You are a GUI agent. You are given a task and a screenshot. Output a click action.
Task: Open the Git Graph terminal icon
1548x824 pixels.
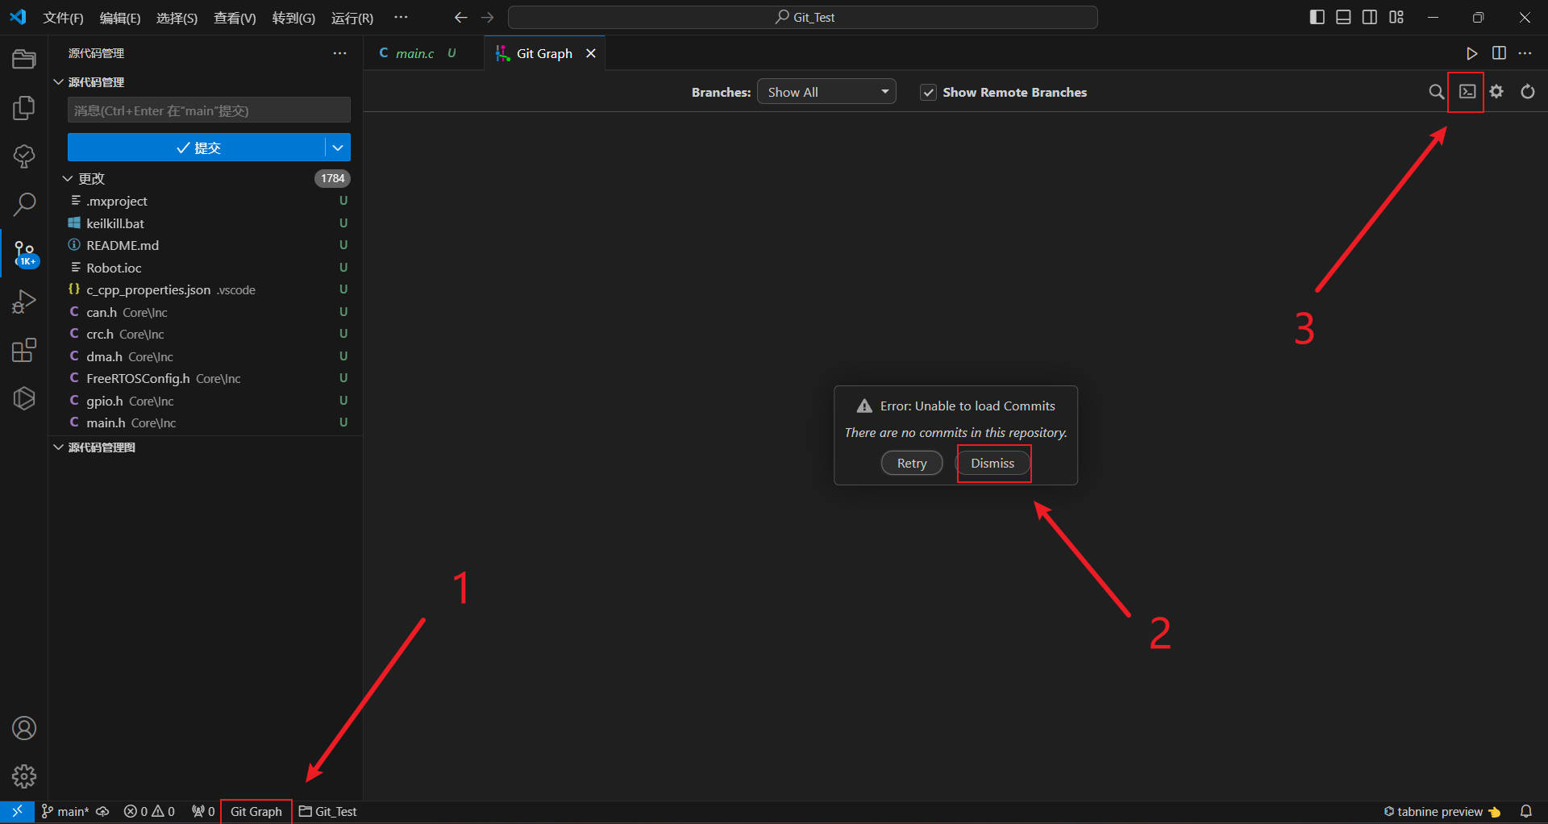coord(1467,92)
